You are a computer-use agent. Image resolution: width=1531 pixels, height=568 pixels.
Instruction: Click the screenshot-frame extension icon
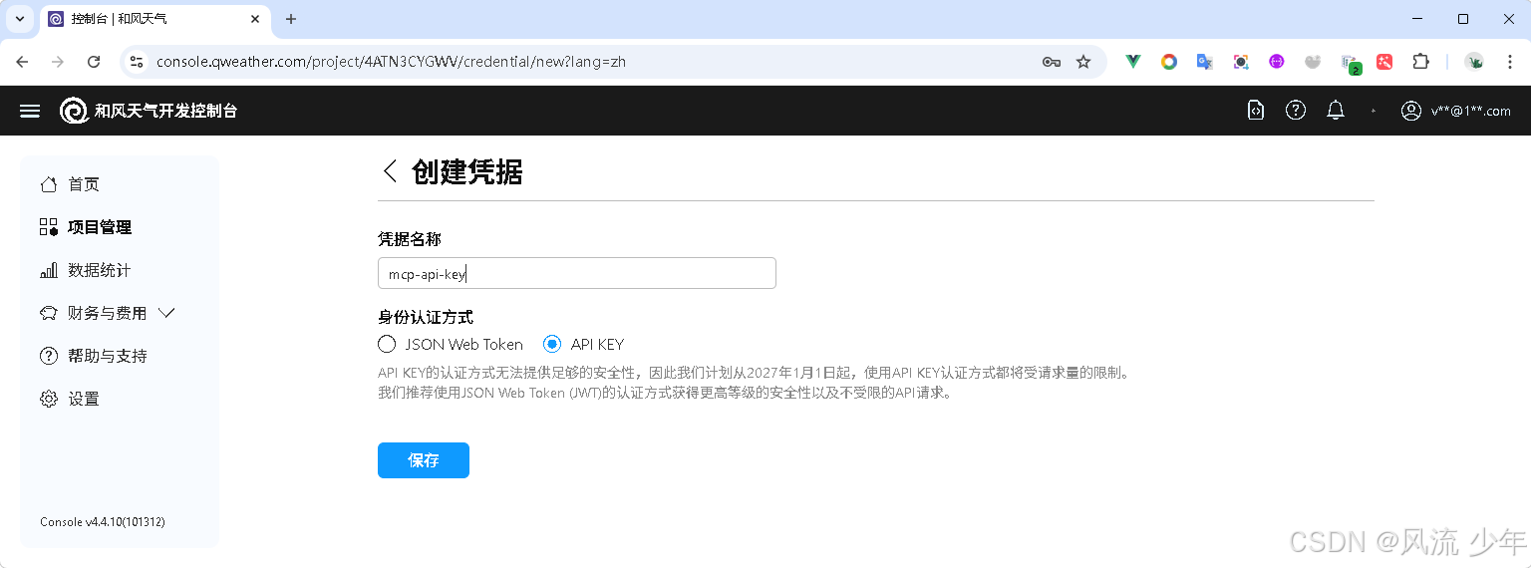coord(1241,62)
